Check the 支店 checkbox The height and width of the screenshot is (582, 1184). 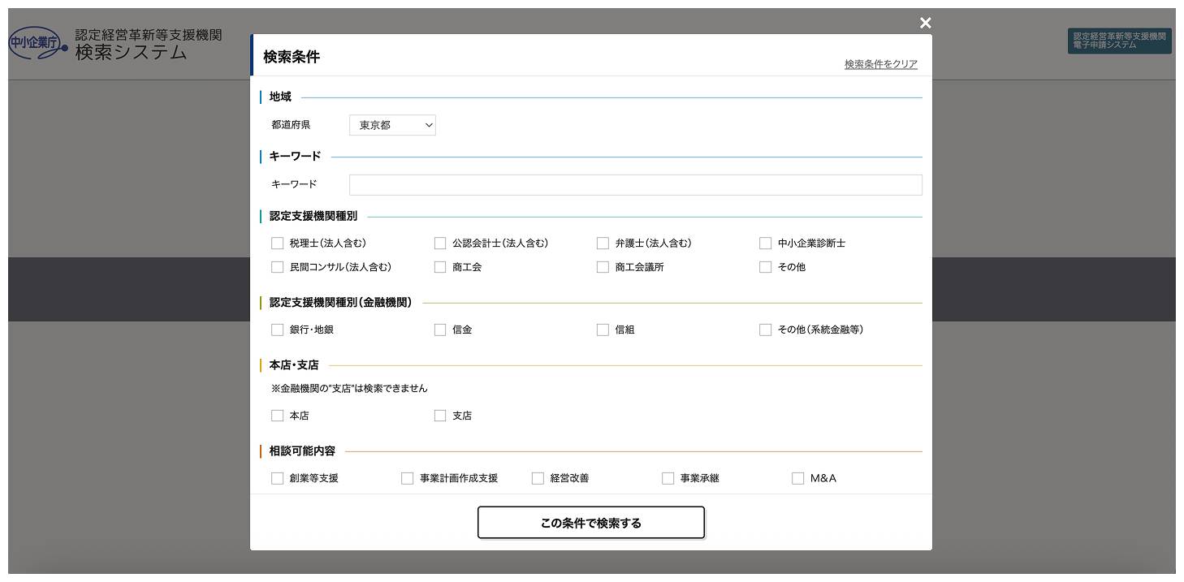440,416
